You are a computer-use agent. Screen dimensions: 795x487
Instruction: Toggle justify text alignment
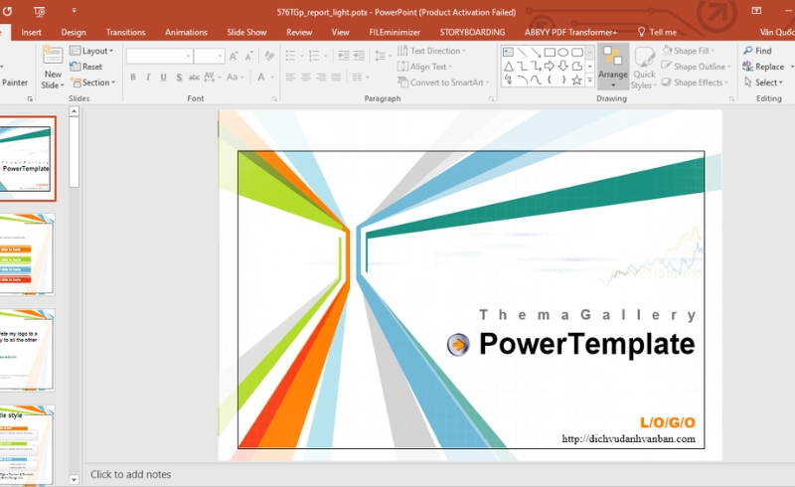[336, 78]
